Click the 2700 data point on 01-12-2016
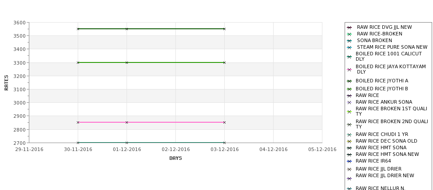 tap(127, 143)
